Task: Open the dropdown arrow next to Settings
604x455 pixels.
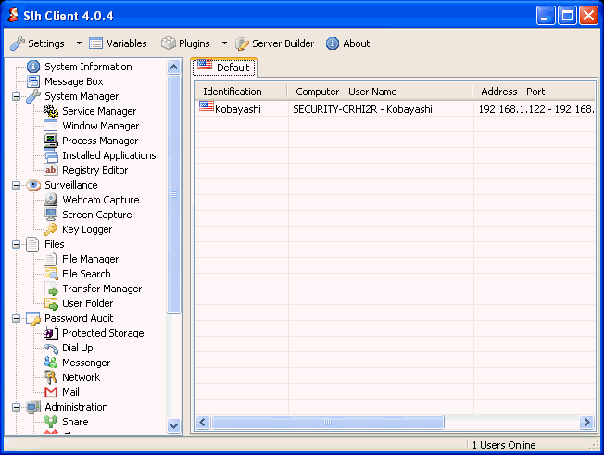Action: (79, 43)
